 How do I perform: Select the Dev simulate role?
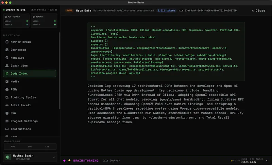[x=30, y=147]
